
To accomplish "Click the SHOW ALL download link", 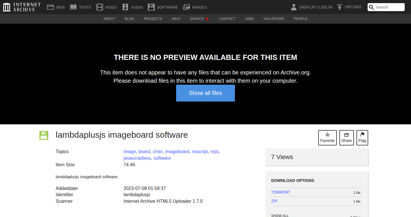I will click(280, 215).
